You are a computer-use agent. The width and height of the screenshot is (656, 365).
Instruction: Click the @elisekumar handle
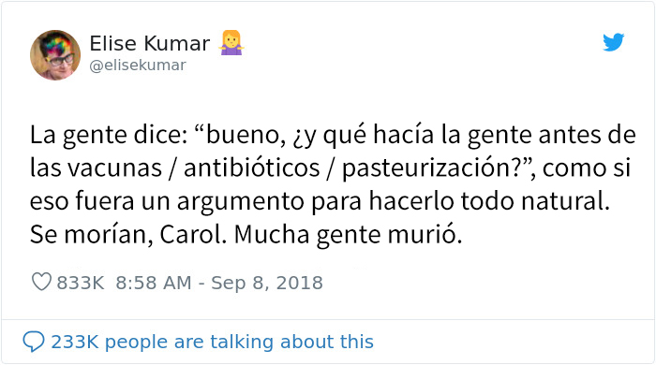(x=138, y=66)
